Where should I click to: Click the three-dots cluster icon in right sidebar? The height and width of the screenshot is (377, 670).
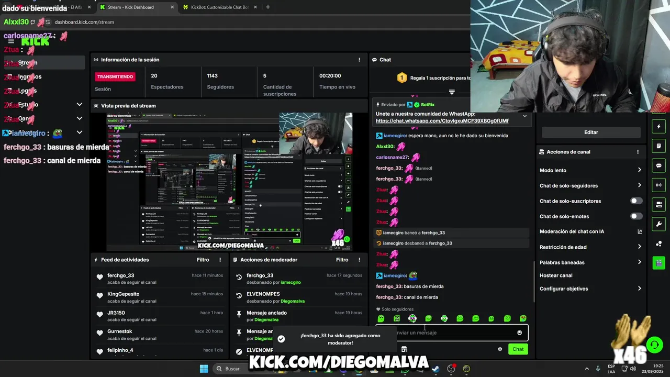(658, 243)
